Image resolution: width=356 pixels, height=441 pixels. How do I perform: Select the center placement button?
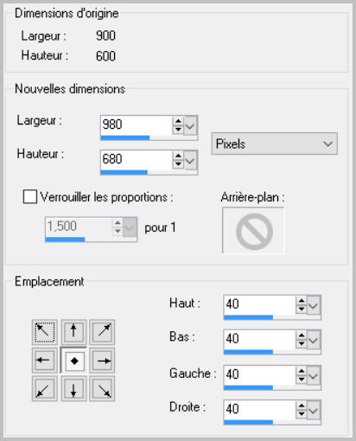tap(74, 361)
